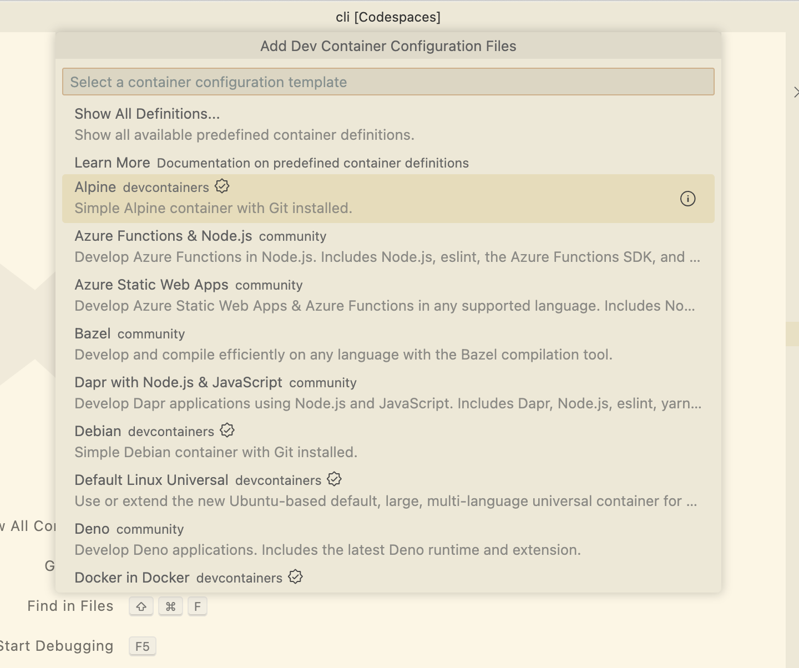This screenshot has height=668, width=799.
Task: Click the verified badge beside the Debian template
Action: (226, 430)
